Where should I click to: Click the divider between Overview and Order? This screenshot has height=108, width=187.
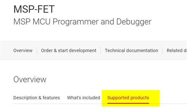pyautogui.click(x=37, y=50)
